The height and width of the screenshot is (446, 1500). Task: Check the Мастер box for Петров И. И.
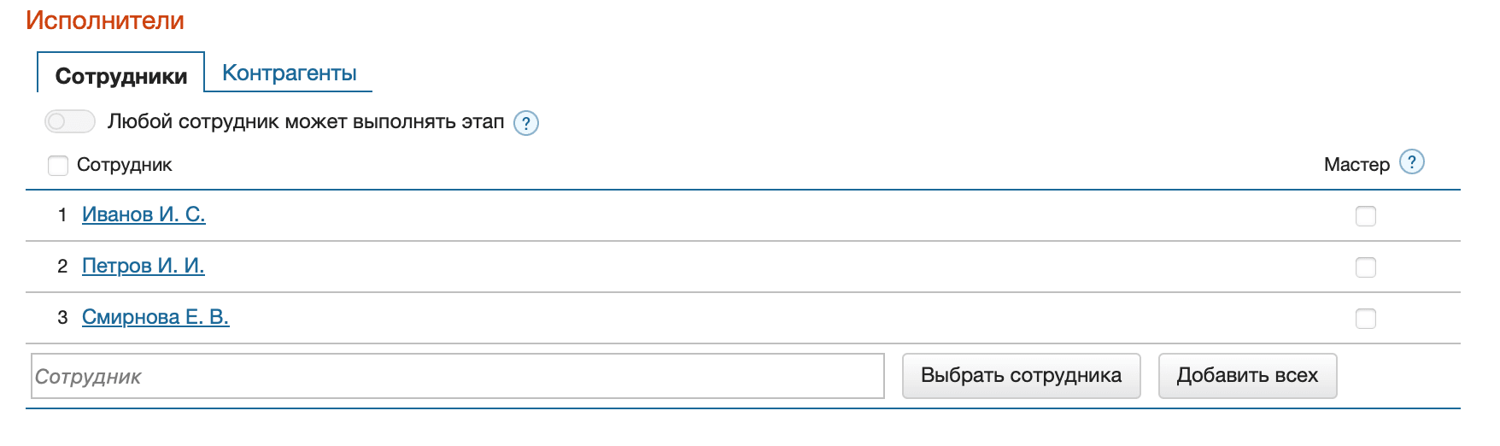[x=1366, y=267]
